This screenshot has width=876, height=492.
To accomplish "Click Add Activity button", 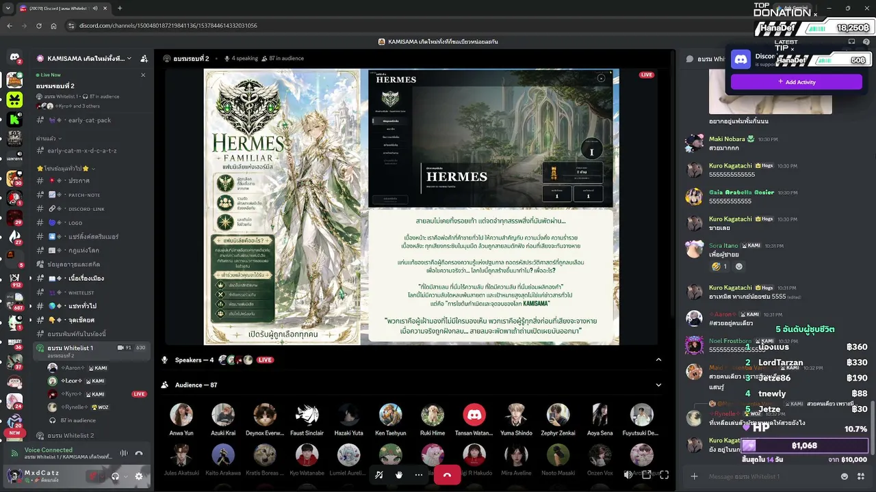I will point(797,82).
